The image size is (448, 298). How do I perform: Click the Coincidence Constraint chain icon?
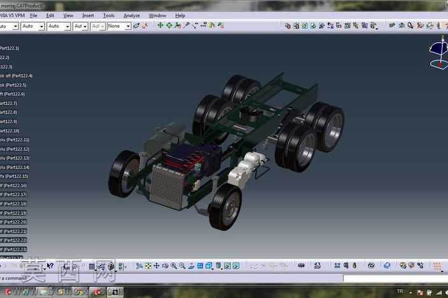tap(392, 25)
